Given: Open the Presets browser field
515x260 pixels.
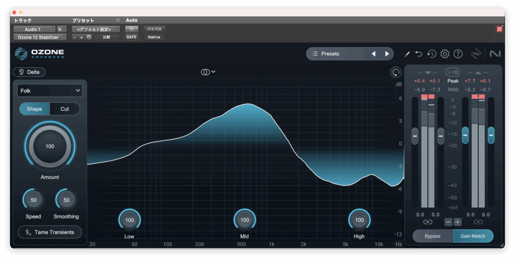Looking at the screenshot, I should click(x=336, y=54).
